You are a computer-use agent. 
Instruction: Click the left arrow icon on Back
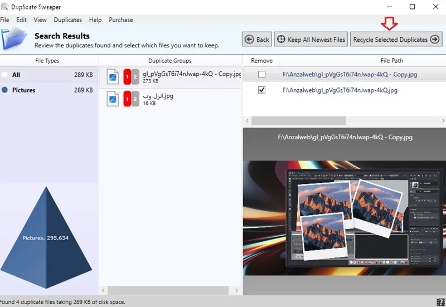(249, 39)
